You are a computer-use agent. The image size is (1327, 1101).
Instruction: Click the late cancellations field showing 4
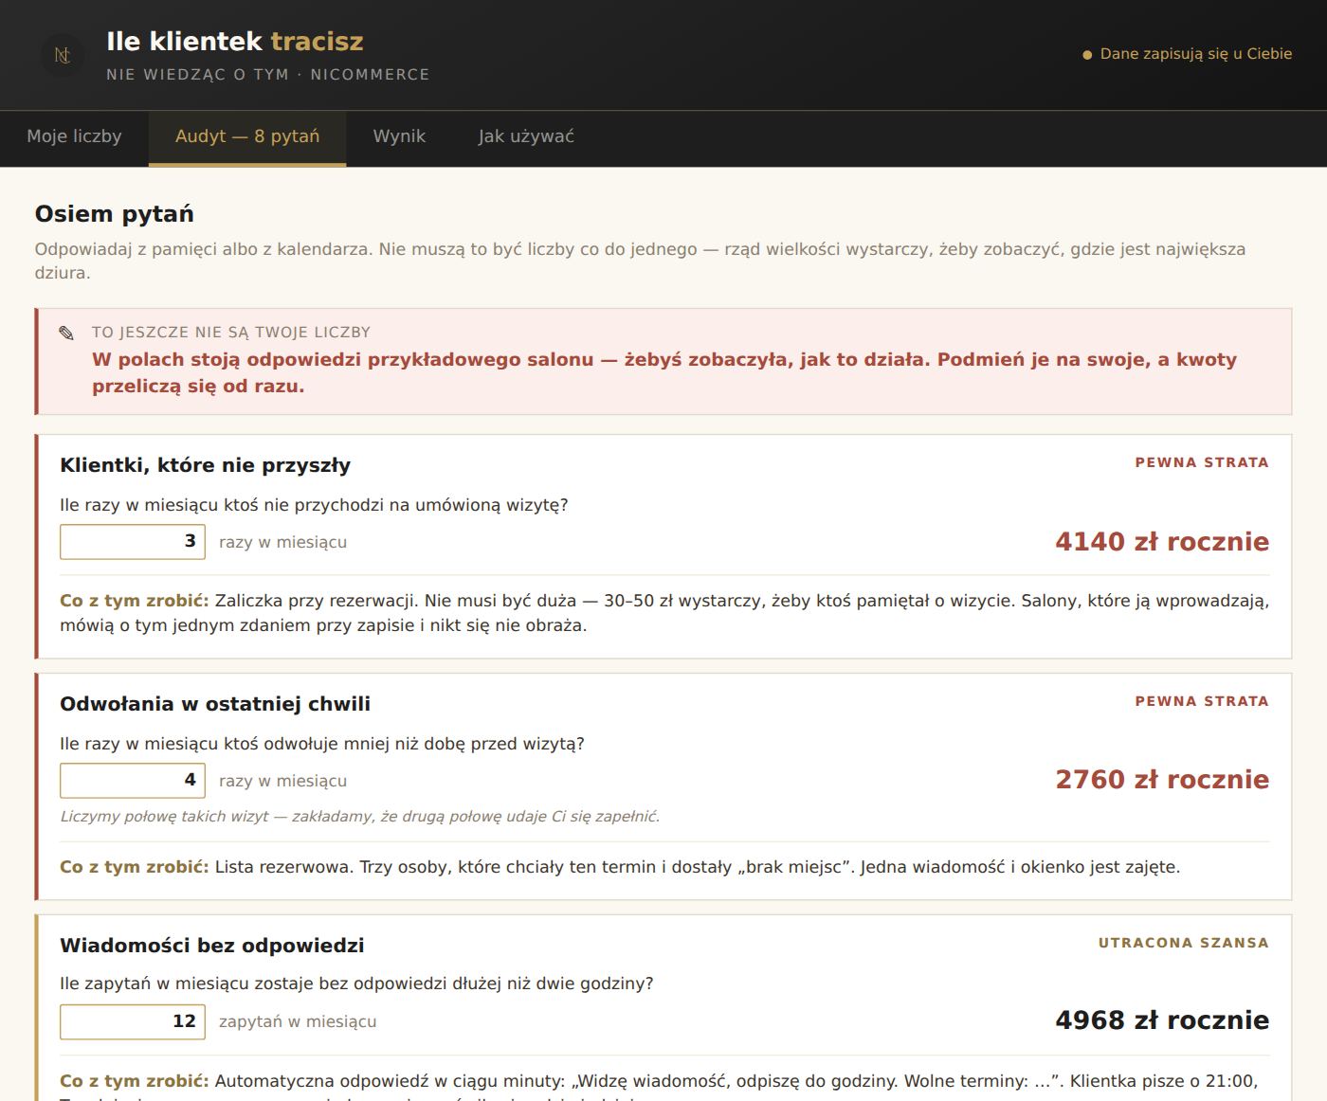tap(133, 781)
